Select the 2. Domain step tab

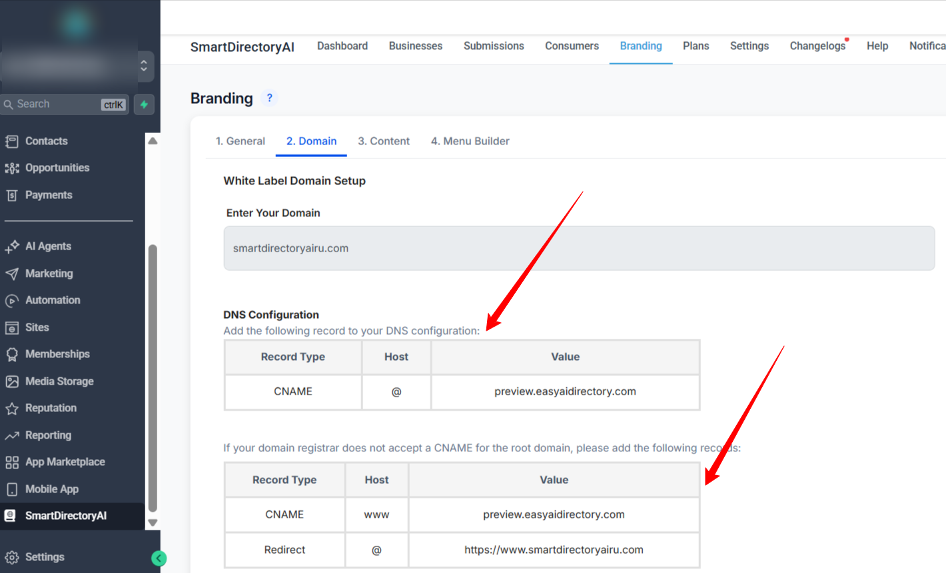[x=311, y=141]
